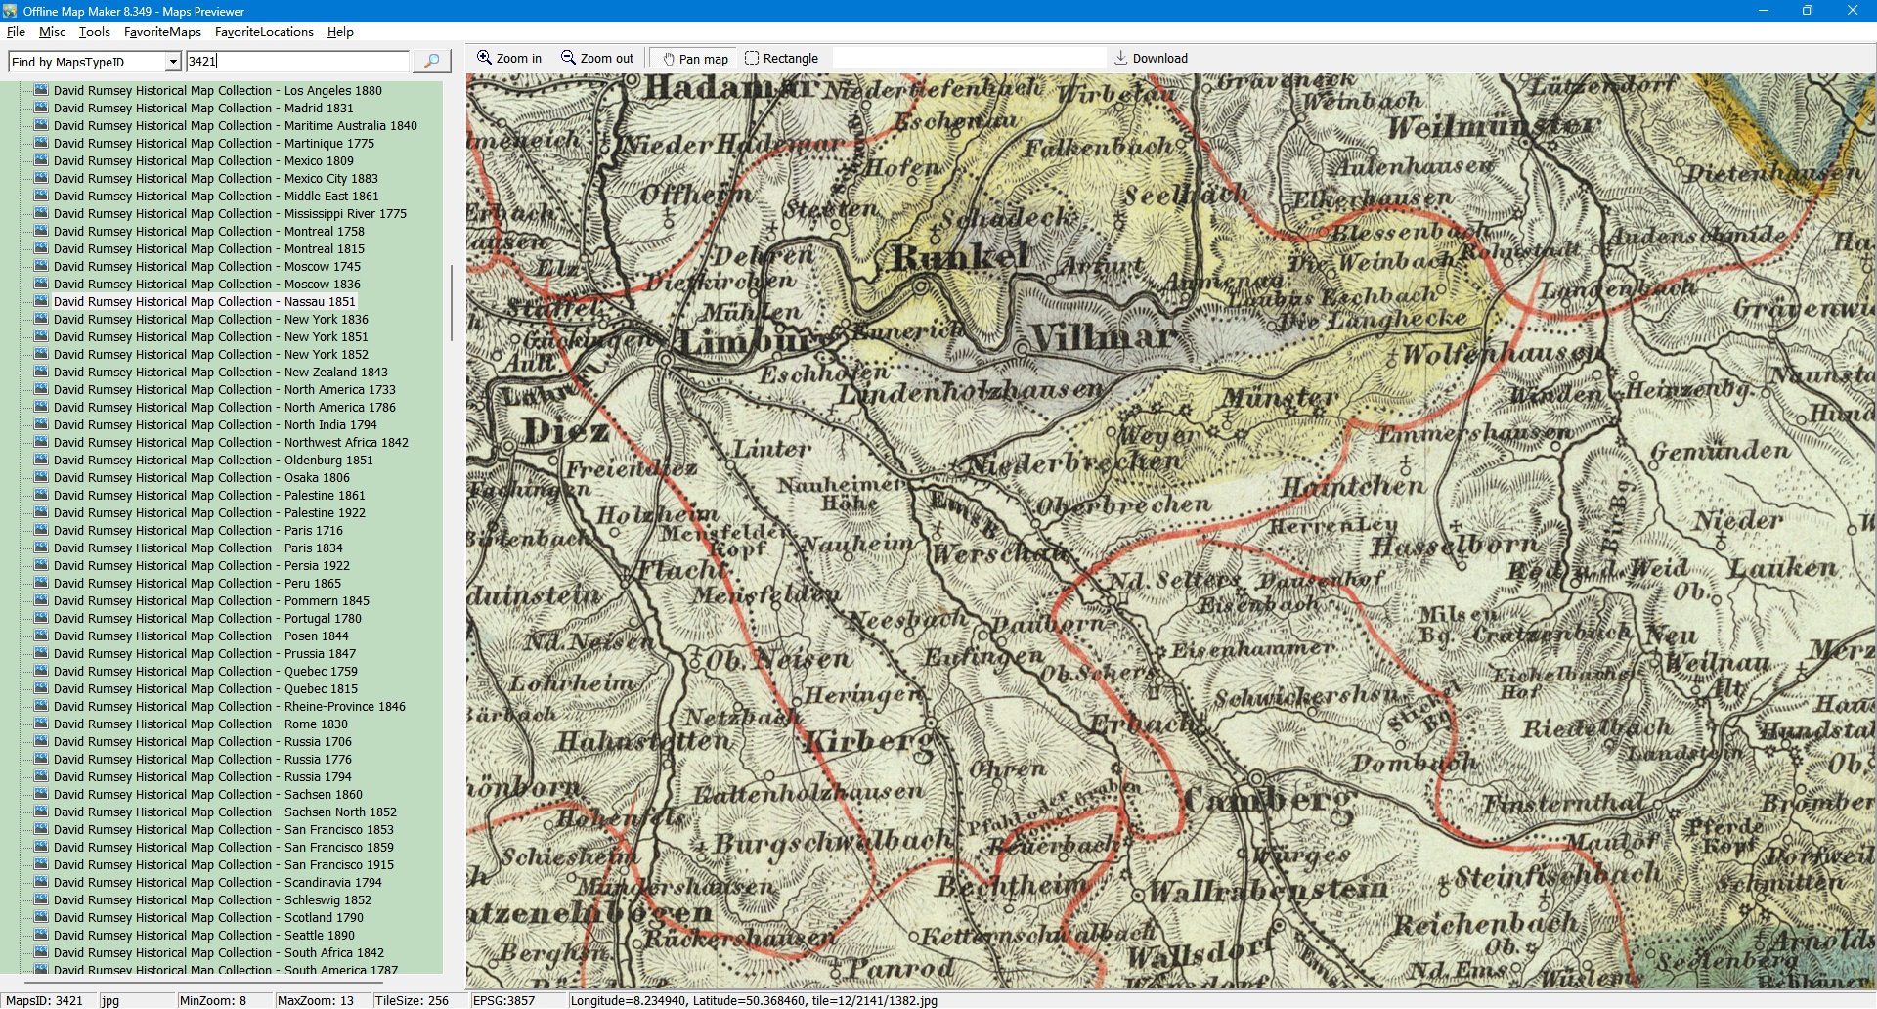Click the map icon beside Paris 1716

(x=41, y=530)
